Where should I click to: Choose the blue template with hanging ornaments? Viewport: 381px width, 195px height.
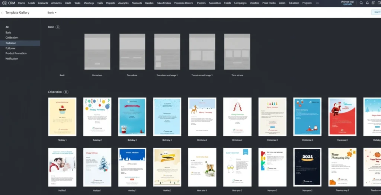(307, 117)
